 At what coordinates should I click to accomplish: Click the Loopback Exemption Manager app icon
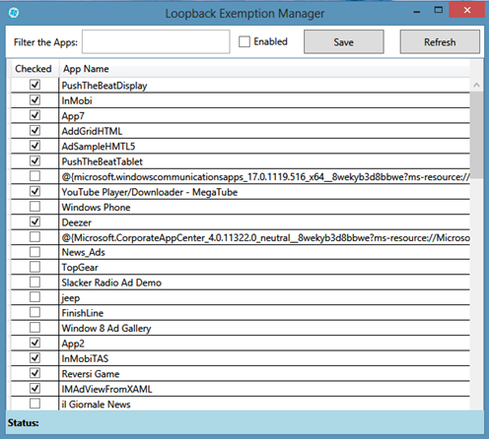point(14,13)
